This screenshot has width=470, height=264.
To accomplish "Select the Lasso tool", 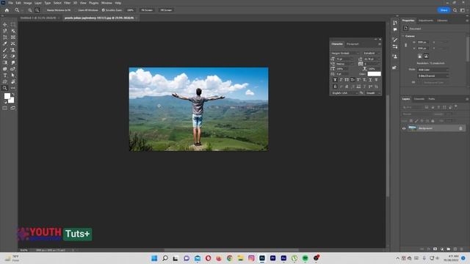I will [x=5, y=31].
